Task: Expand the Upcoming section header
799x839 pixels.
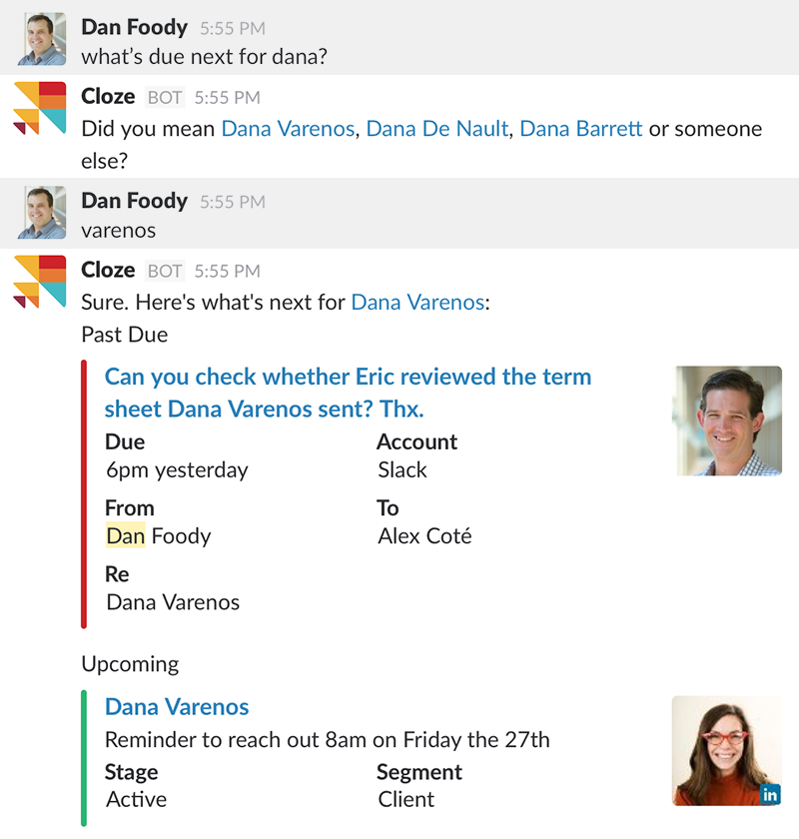Action: (130, 664)
